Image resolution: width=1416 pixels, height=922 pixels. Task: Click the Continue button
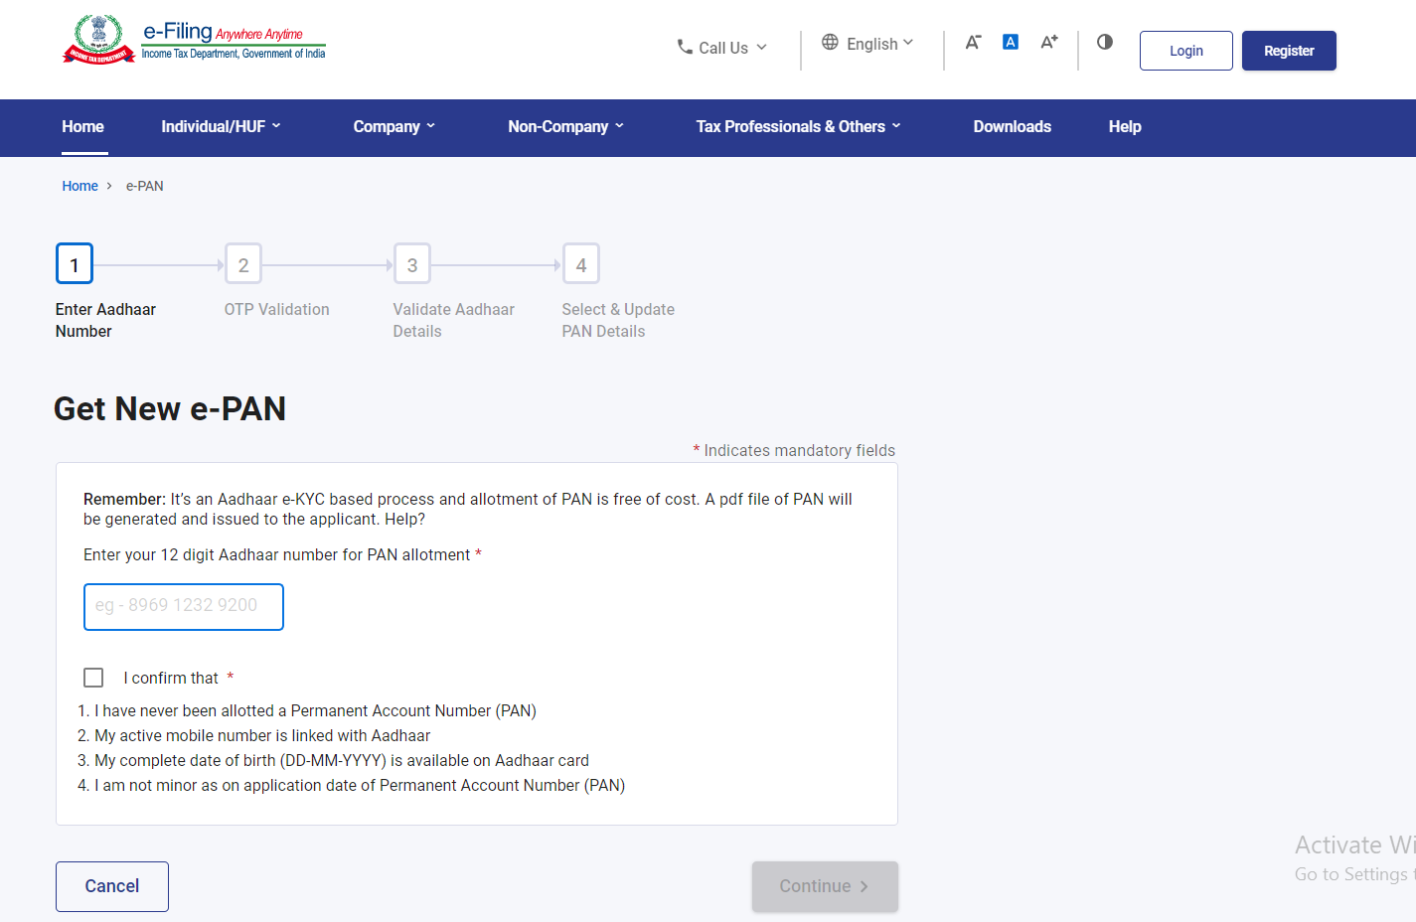click(x=825, y=886)
